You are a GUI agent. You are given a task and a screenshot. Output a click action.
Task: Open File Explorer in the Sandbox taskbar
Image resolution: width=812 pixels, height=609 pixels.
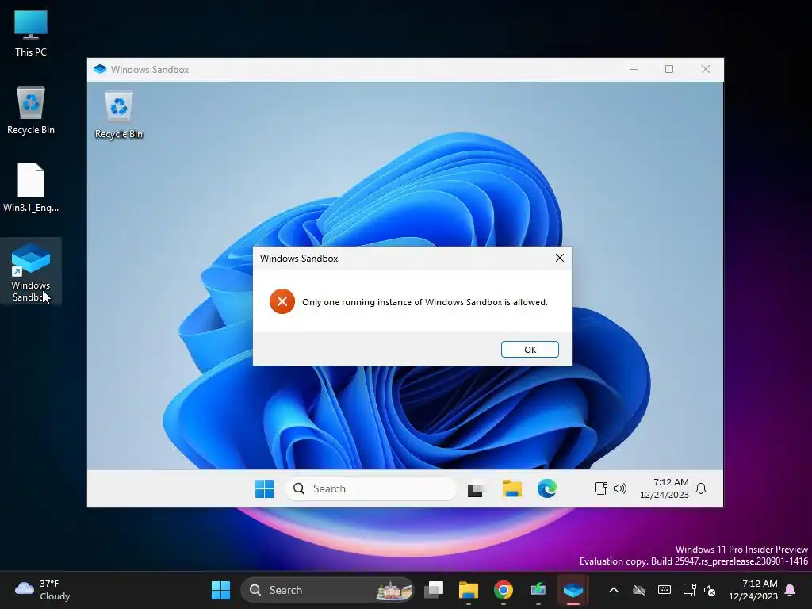[x=511, y=488]
